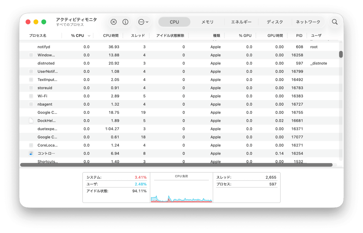Click the コントロールセンター process icon
Image resolution: width=363 pixels, height=233 pixels.
31,153
